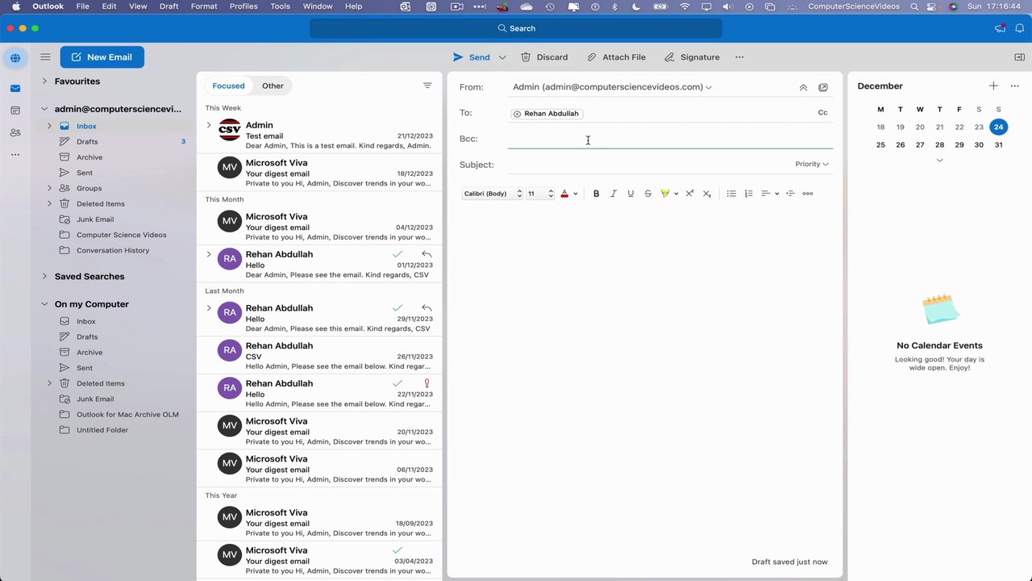Open the Mail view icon in the sidebar
The width and height of the screenshot is (1032, 581).
[15, 88]
